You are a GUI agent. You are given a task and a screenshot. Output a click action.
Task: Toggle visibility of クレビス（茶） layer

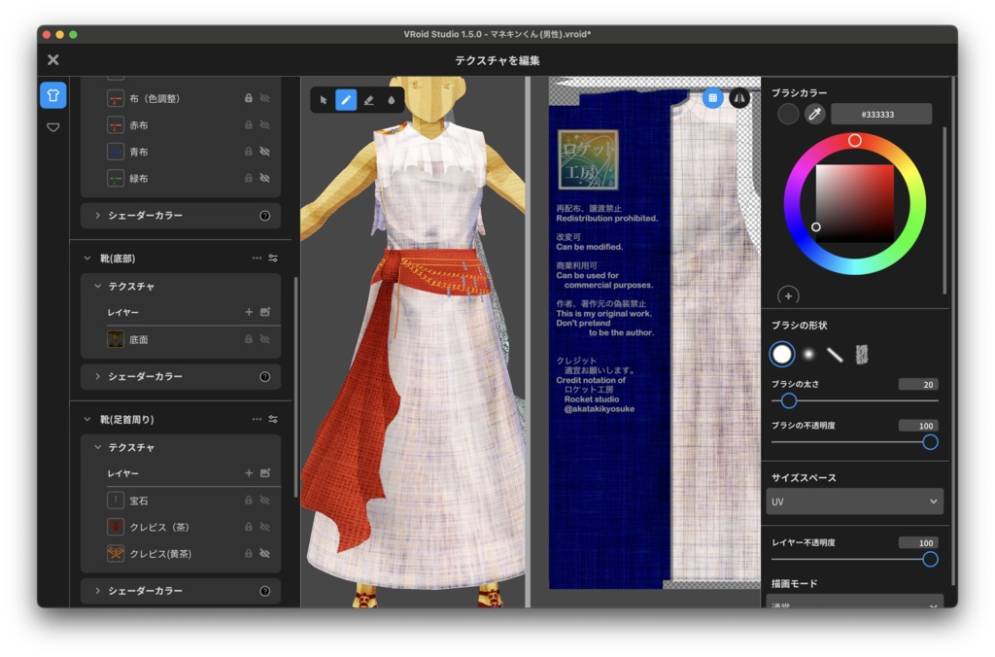click(x=265, y=527)
